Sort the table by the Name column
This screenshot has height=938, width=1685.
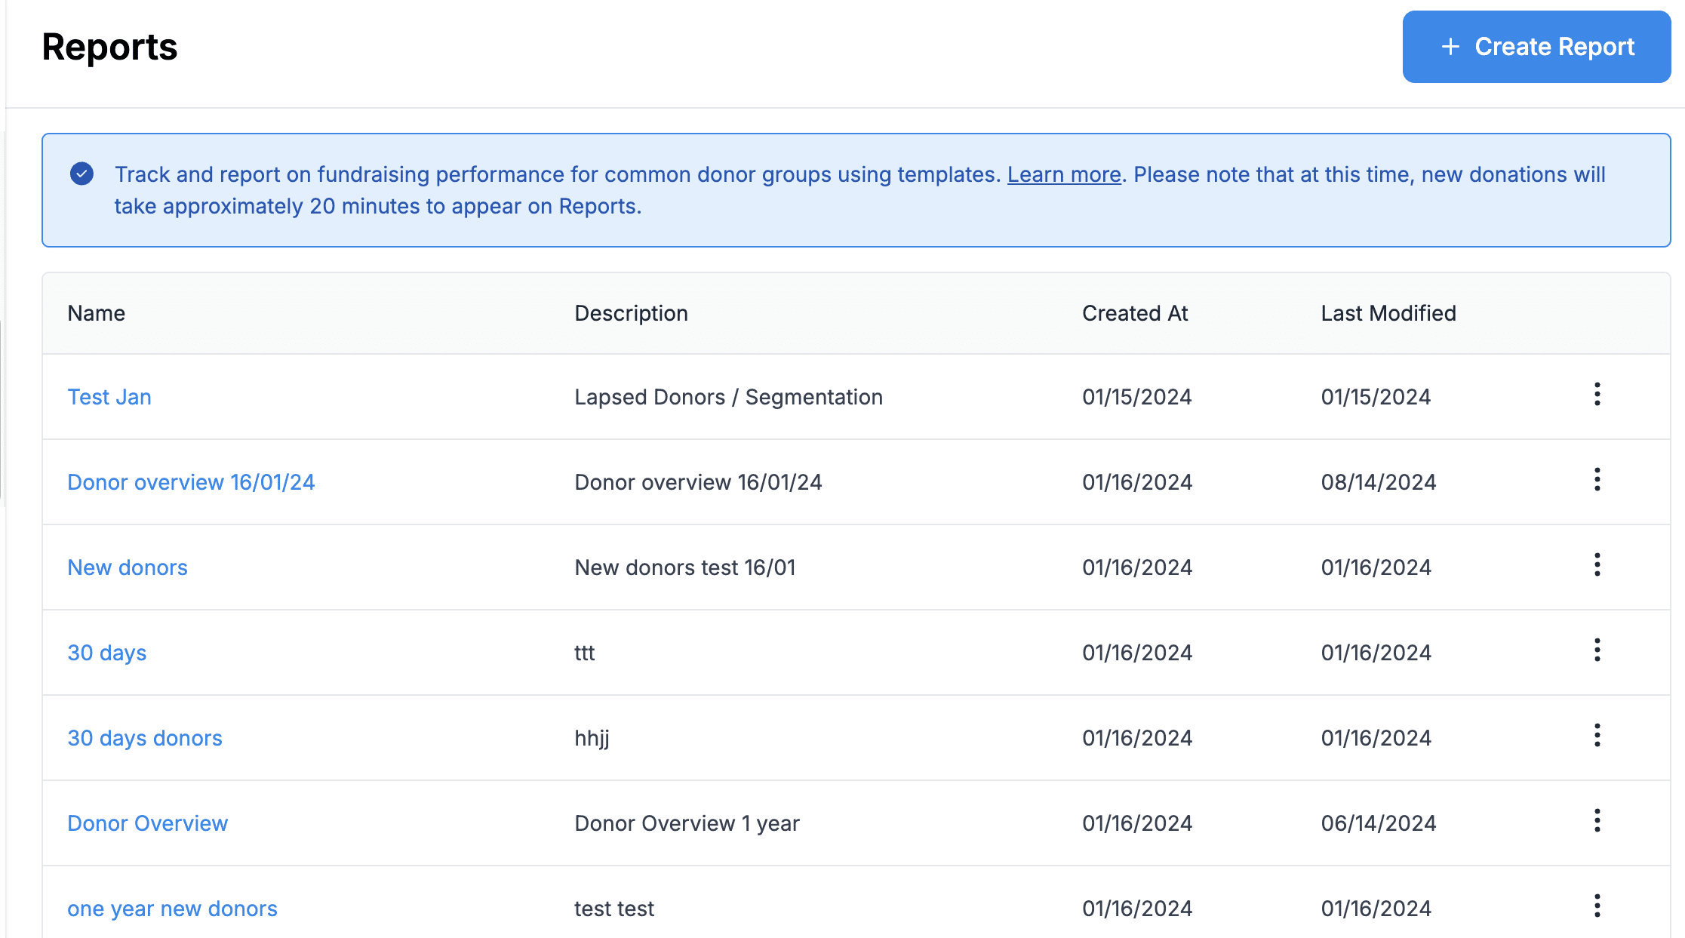(96, 313)
